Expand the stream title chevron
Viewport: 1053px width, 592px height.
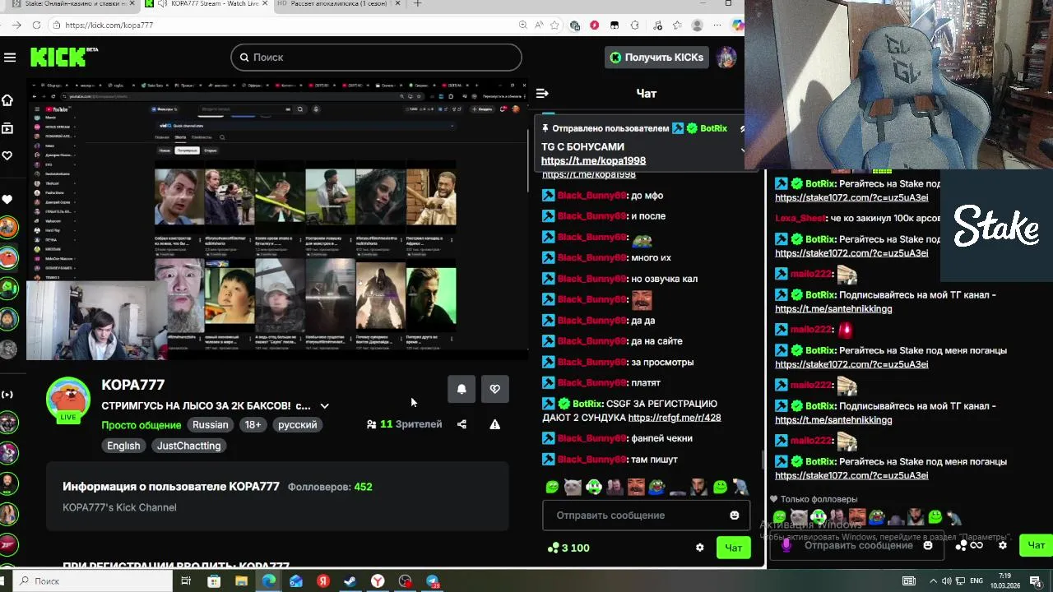click(324, 406)
